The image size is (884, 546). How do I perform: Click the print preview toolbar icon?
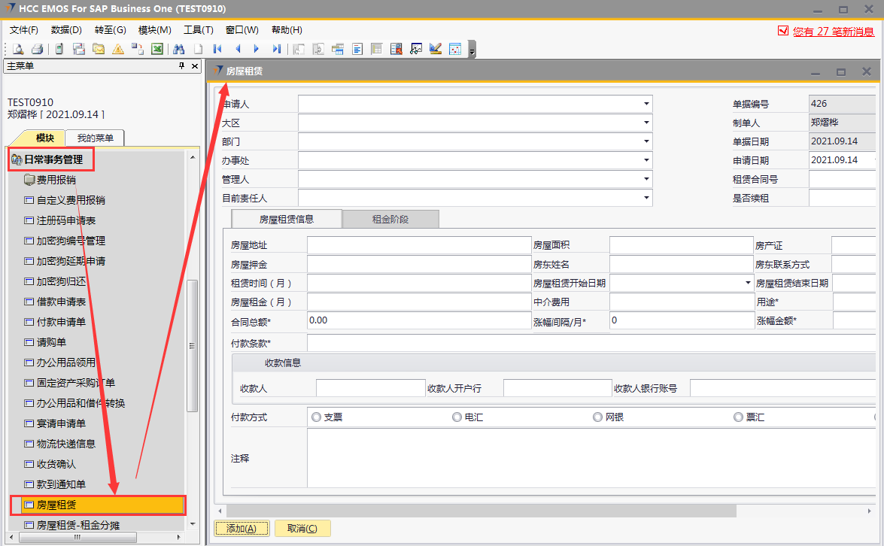(17, 49)
